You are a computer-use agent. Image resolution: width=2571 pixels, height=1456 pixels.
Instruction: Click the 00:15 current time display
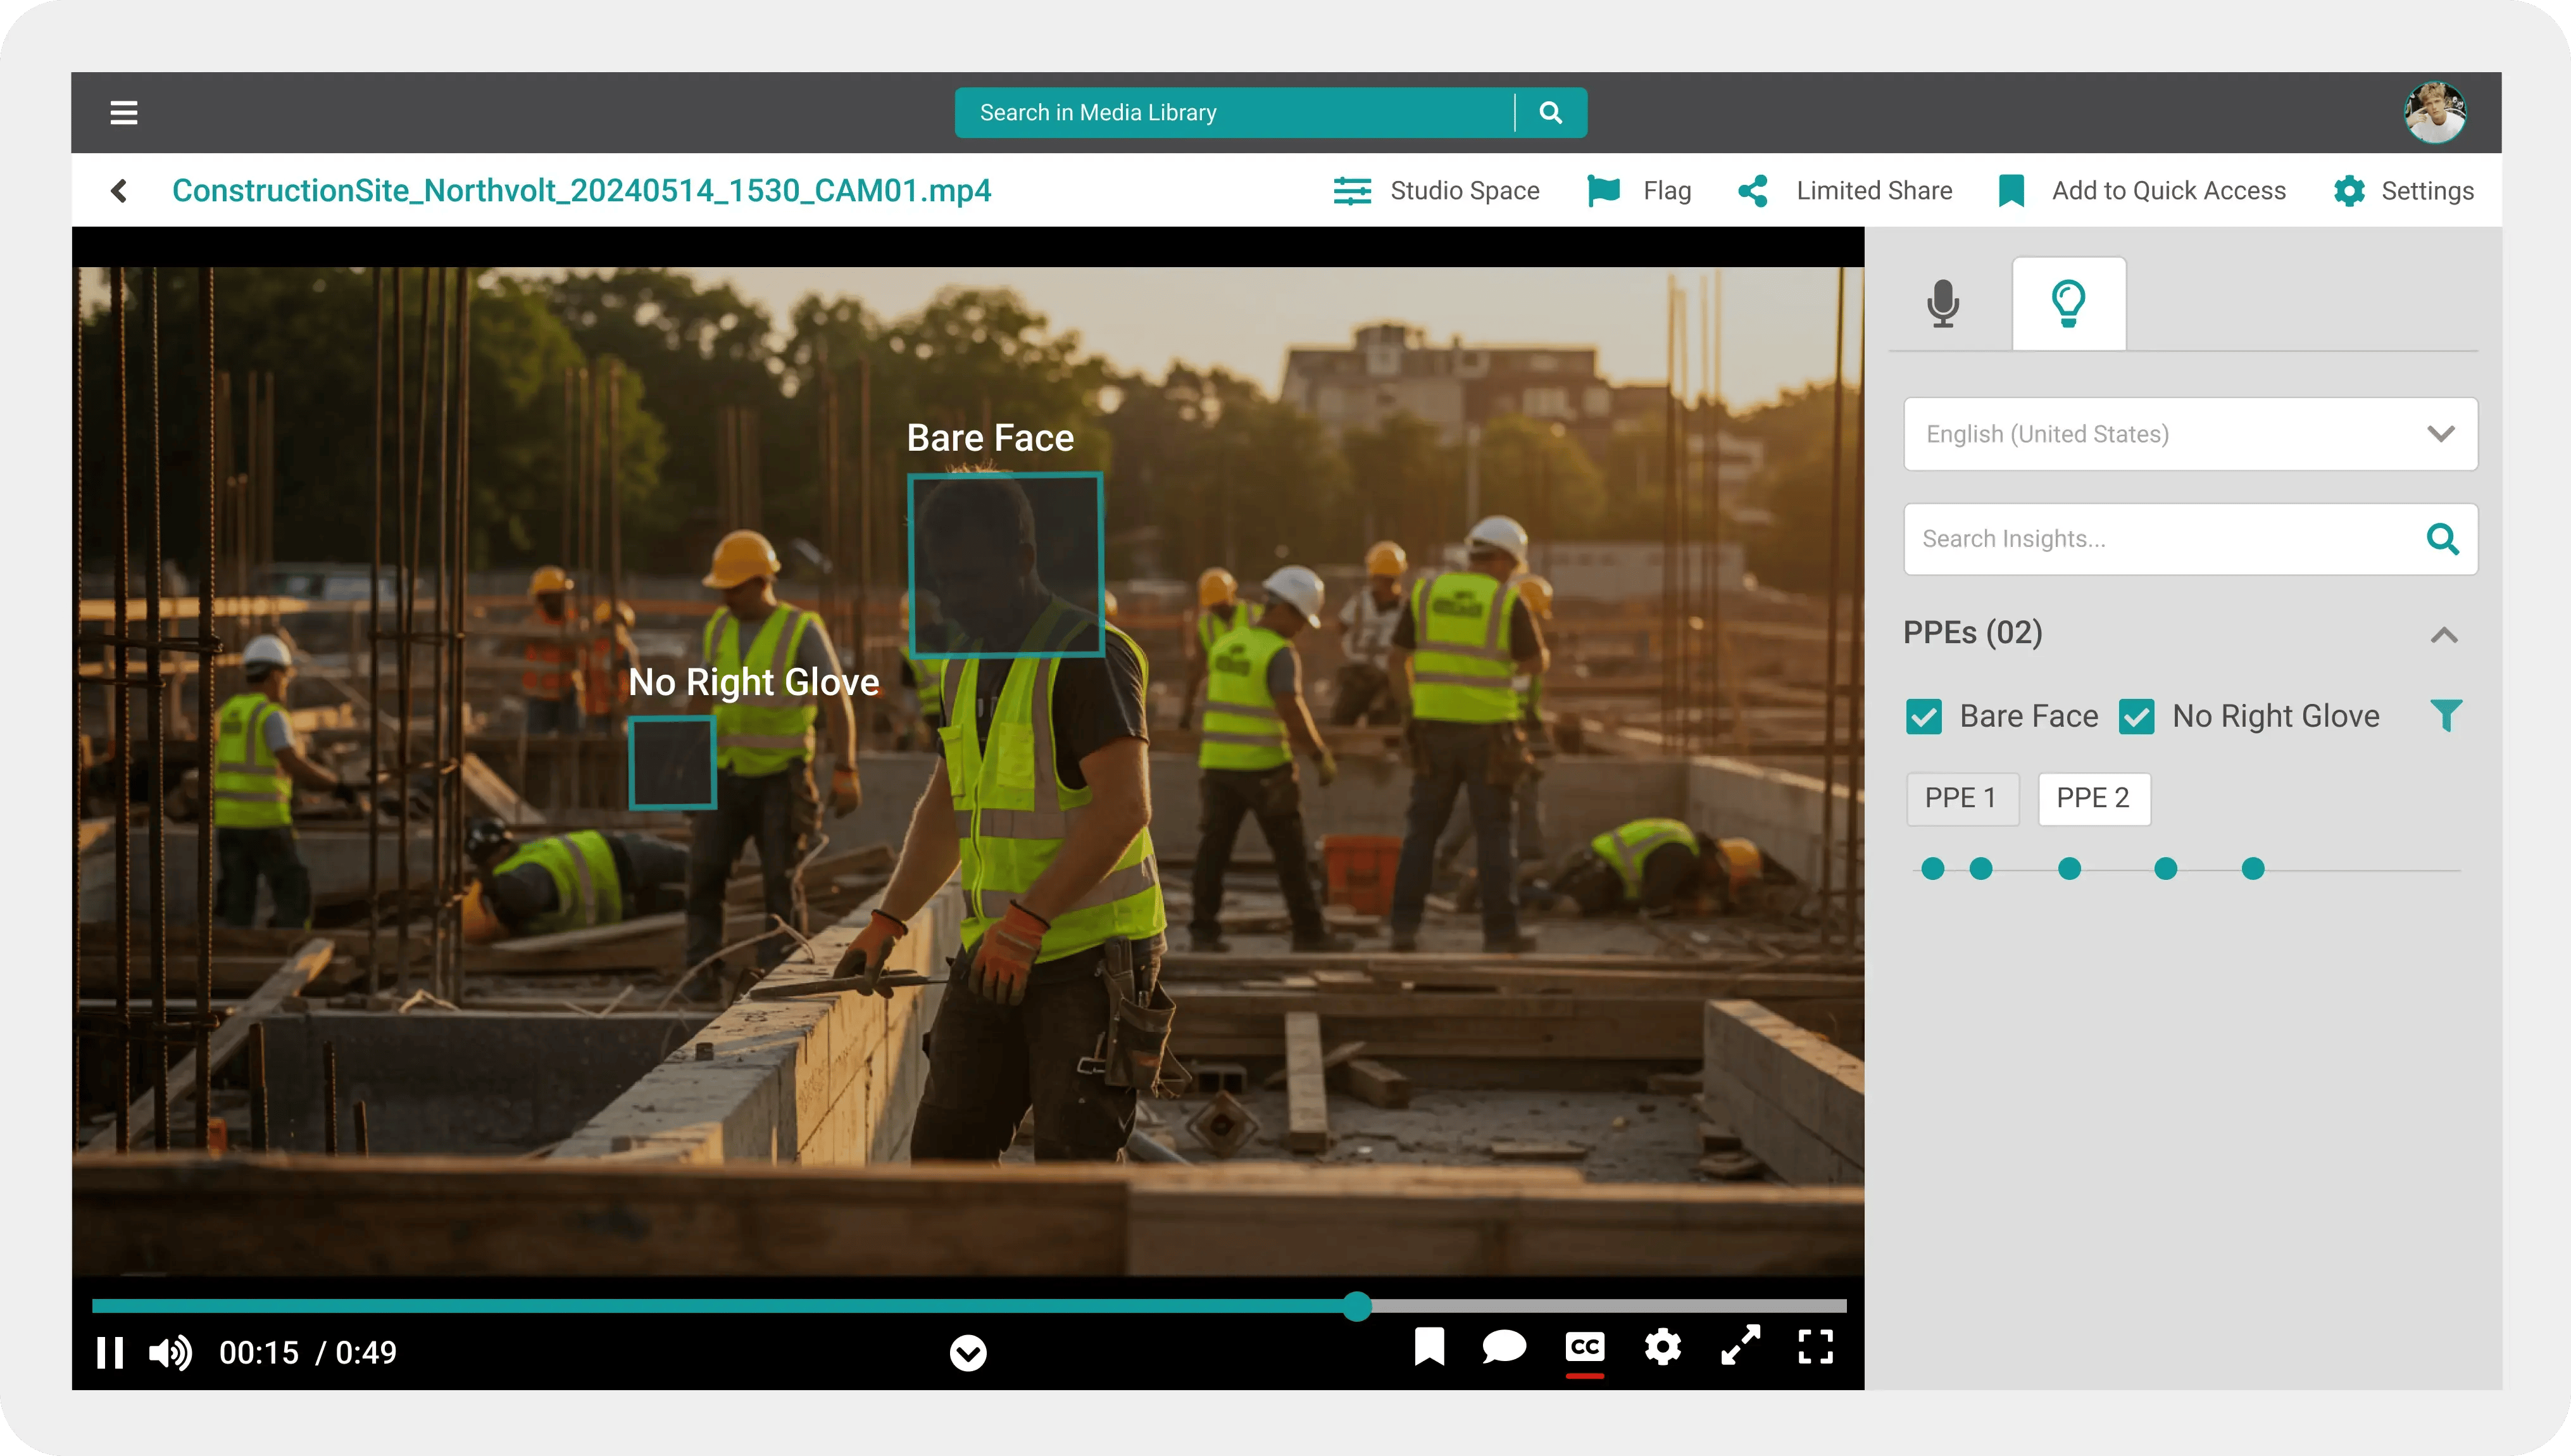coord(259,1353)
